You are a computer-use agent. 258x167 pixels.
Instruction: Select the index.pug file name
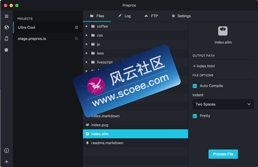click(100, 125)
